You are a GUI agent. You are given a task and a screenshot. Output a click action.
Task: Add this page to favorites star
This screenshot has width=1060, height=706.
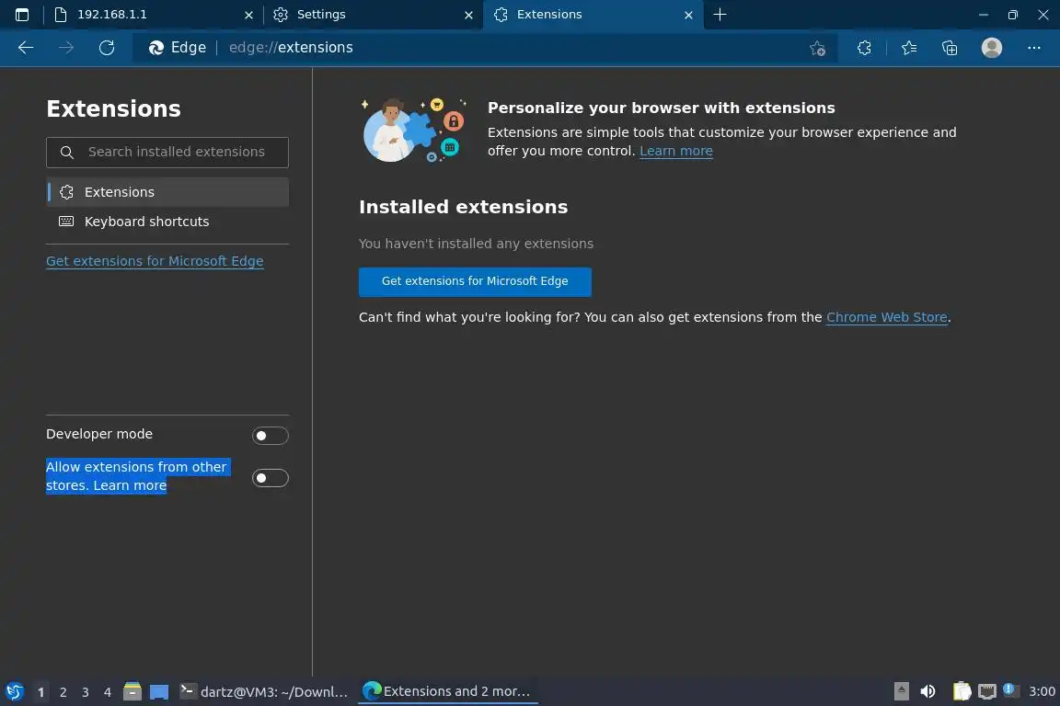click(817, 48)
